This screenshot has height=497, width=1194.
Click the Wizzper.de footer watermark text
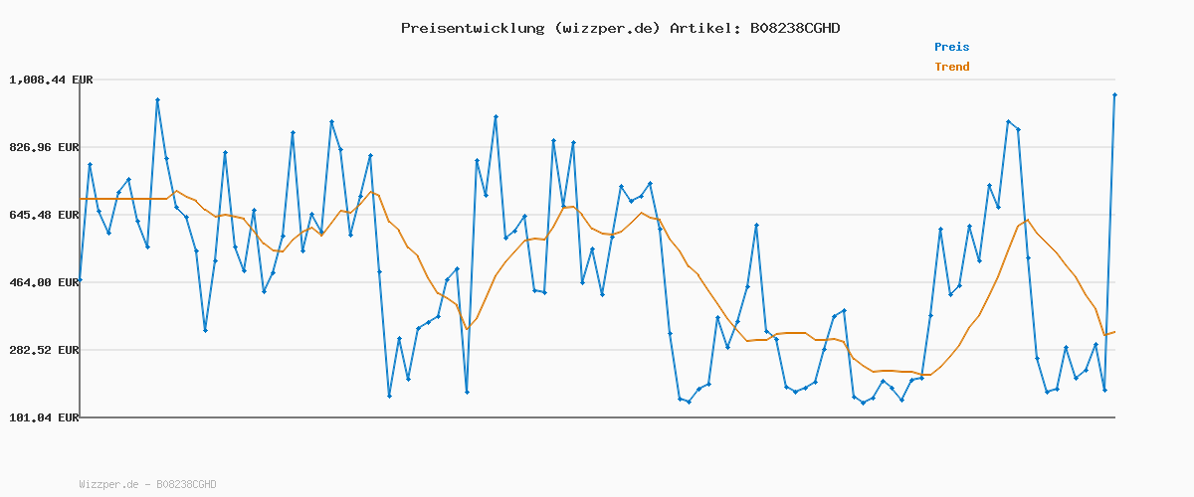[147, 485]
